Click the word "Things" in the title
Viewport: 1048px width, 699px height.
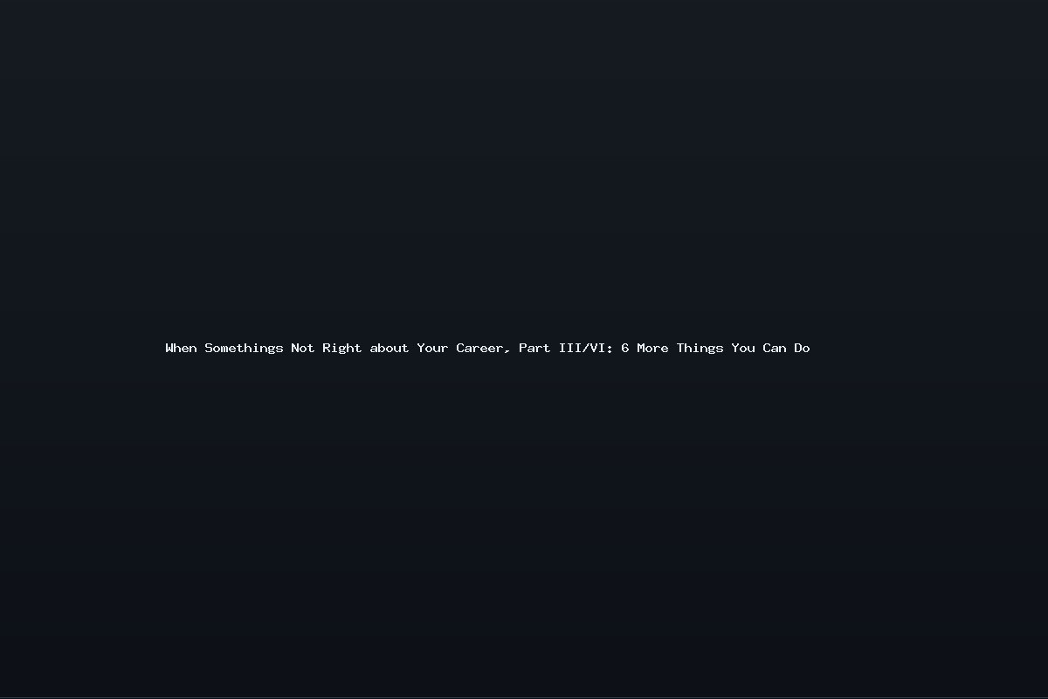click(700, 348)
